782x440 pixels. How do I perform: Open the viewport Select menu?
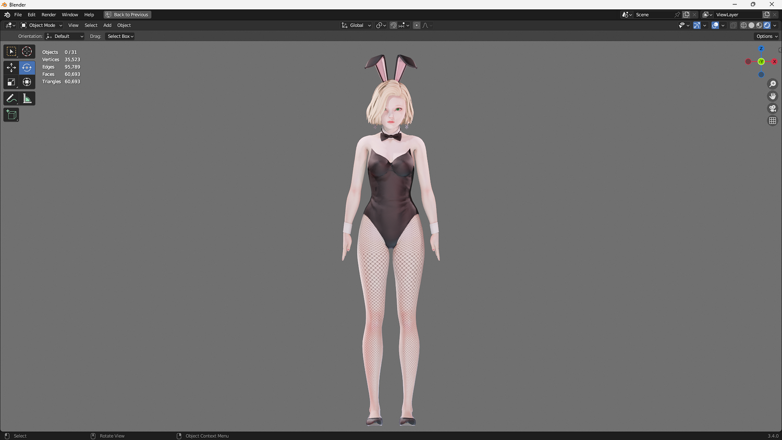tap(91, 25)
